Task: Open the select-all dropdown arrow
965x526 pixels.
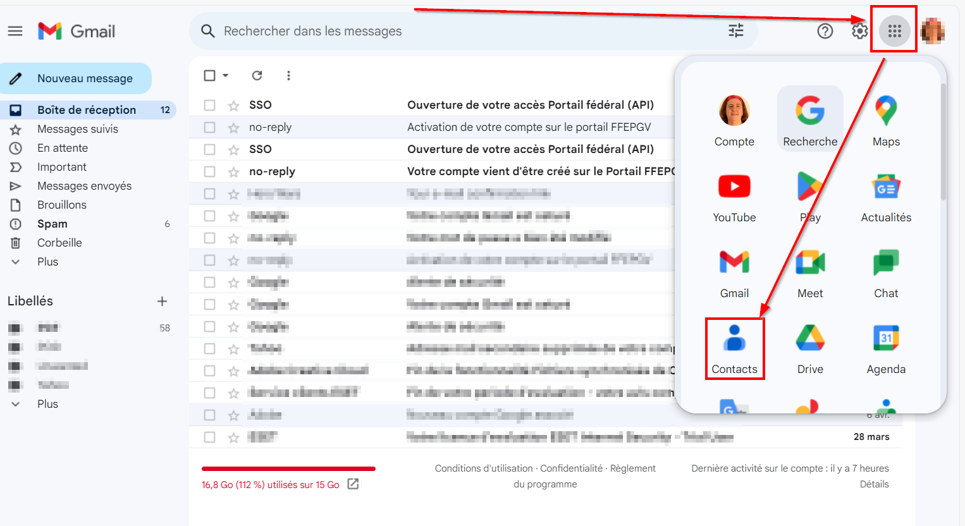Action: 225,75
